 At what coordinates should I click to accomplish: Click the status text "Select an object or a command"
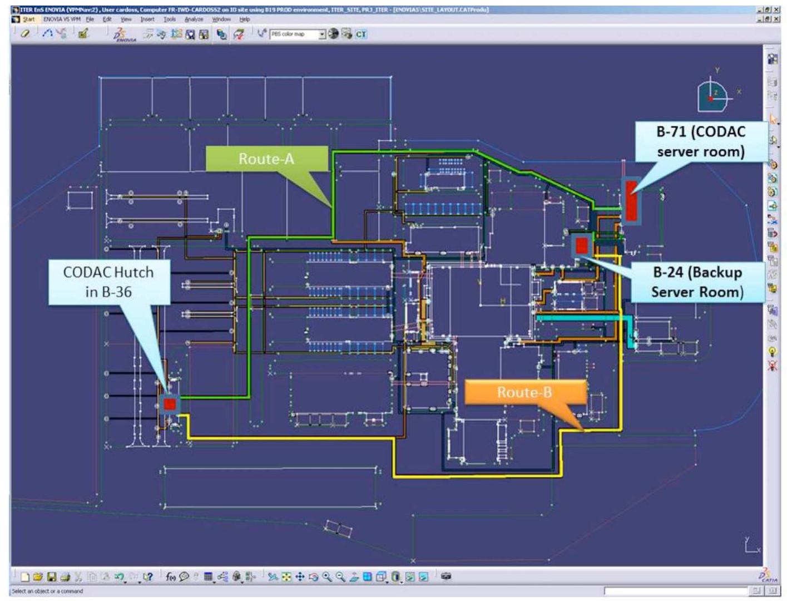(x=47, y=591)
